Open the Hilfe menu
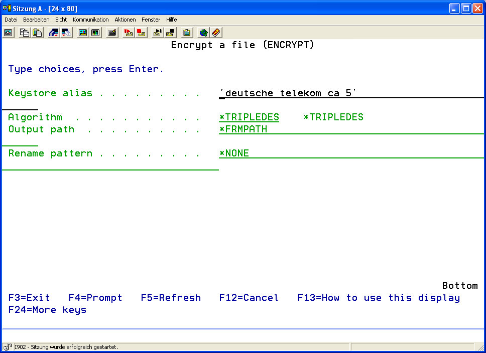Image resolution: width=486 pixels, height=353 pixels. 171,20
